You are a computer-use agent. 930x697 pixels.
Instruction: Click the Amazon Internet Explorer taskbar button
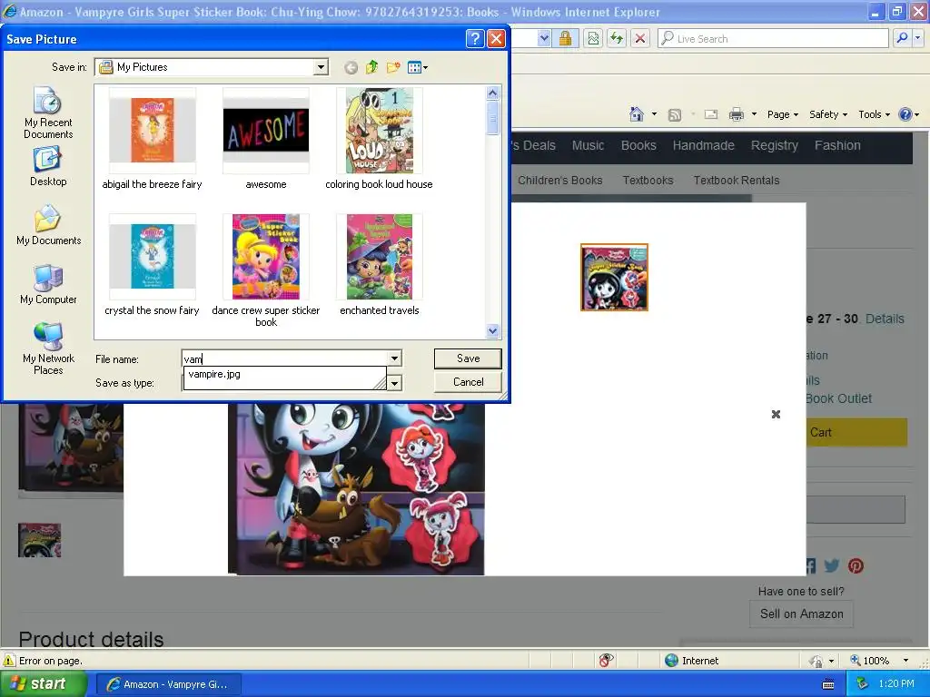point(168,684)
